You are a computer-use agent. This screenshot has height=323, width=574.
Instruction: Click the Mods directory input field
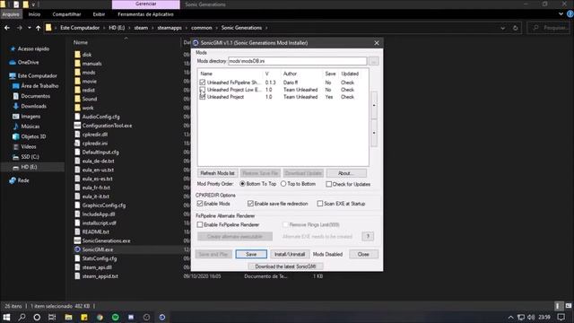coord(297,61)
